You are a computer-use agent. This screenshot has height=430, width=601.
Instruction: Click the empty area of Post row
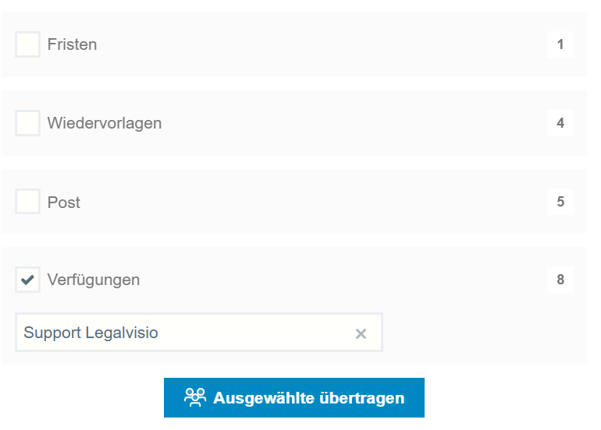[x=314, y=202]
